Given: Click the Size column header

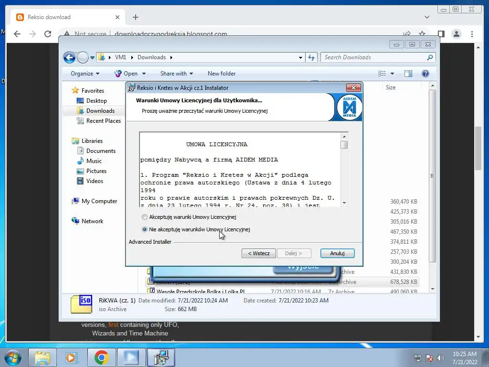Looking at the screenshot, I should pyautogui.click(x=391, y=87).
